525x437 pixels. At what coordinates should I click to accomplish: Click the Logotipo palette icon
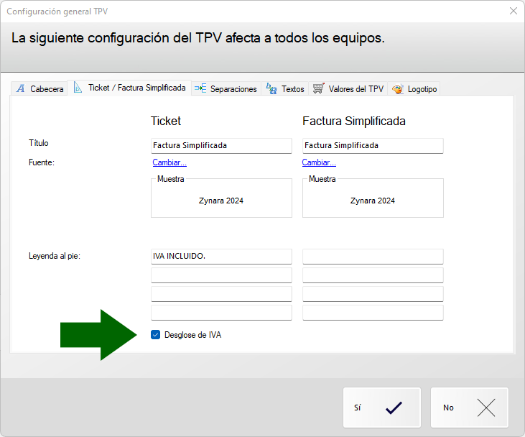pos(398,89)
